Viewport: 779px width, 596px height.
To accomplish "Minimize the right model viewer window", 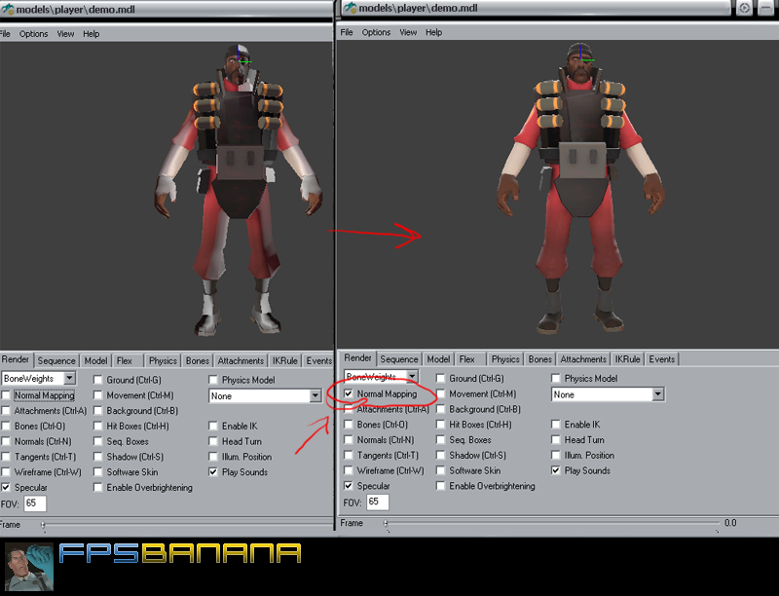I will pyautogui.click(x=766, y=9).
